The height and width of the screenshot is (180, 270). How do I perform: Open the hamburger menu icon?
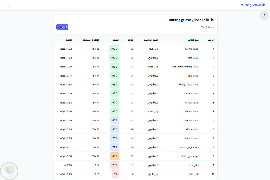pos(8,5)
